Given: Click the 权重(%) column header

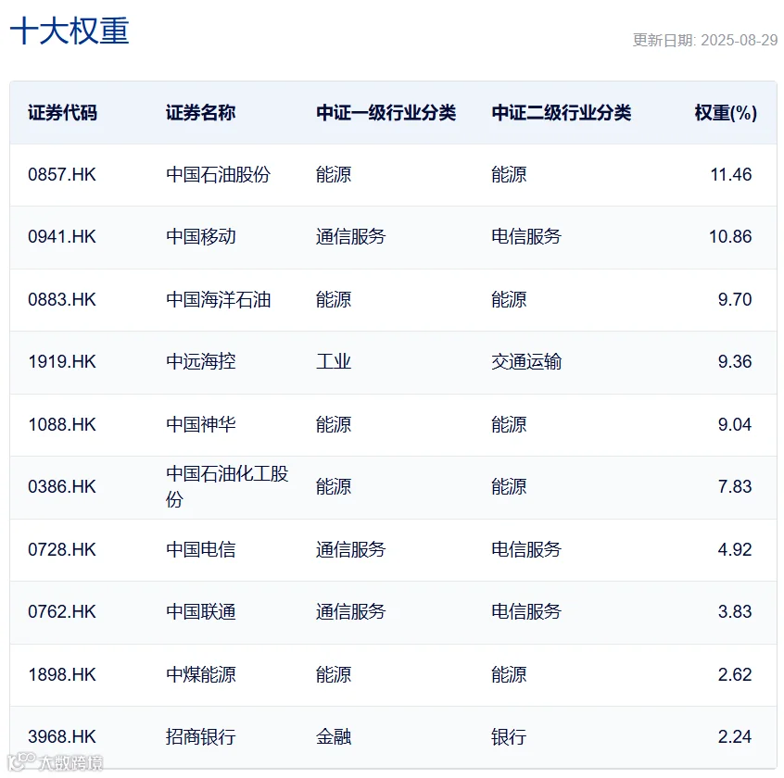Looking at the screenshot, I should (x=726, y=113).
